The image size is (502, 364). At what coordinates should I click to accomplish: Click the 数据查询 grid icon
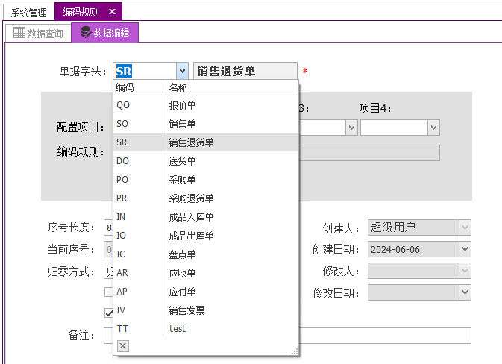tap(19, 33)
